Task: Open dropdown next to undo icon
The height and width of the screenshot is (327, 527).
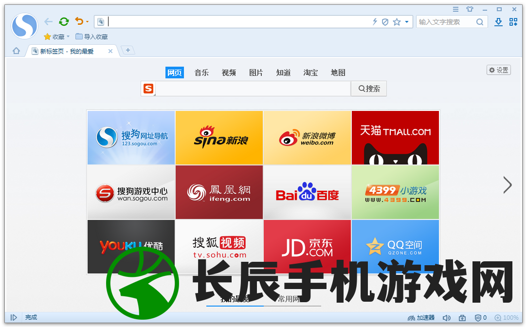Action: (88, 22)
